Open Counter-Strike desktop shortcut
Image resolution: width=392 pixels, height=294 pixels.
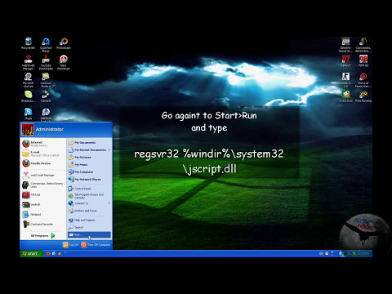tap(345, 80)
